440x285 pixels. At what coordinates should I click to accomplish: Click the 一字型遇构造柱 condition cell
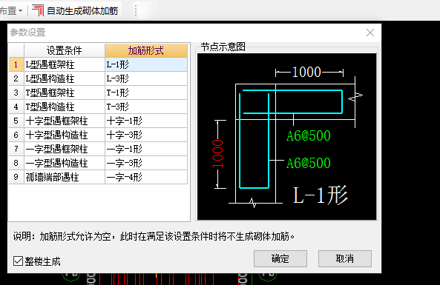click(65, 163)
